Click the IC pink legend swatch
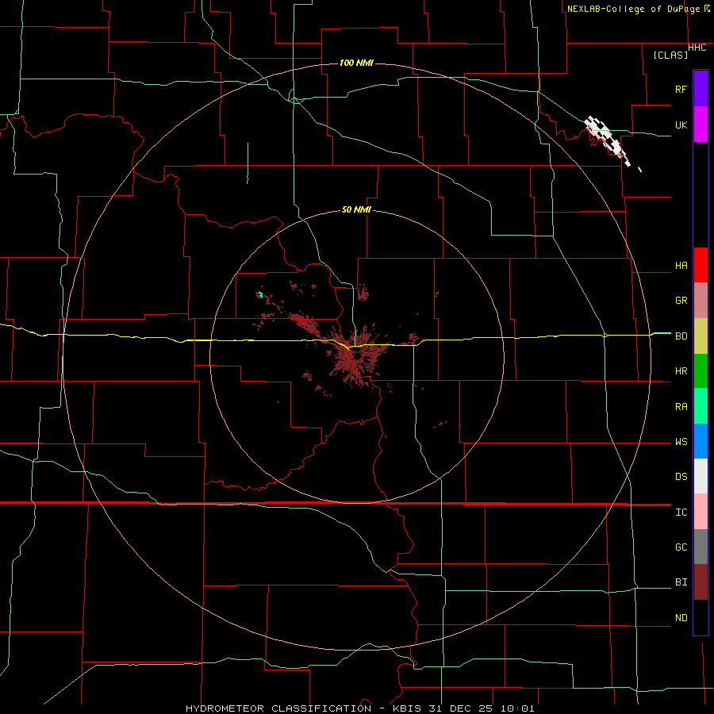 tap(701, 512)
